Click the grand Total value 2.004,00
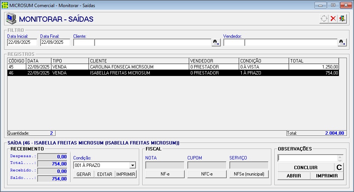354x192 pixels. click(334, 133)
